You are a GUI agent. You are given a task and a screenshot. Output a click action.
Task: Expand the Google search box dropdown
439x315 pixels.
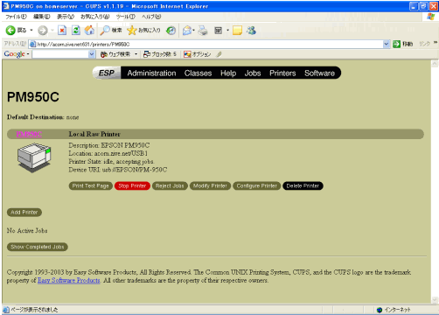[x=92, y=54]
